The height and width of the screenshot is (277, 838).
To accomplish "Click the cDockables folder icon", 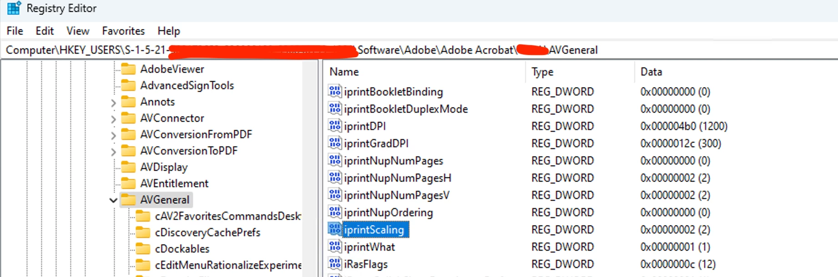I will point(143,249).
